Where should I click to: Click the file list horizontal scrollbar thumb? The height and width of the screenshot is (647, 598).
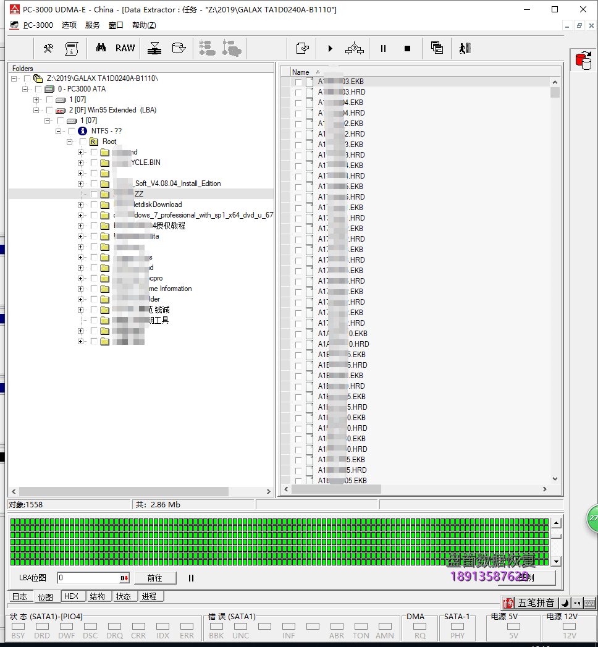(x=336, y=489)
